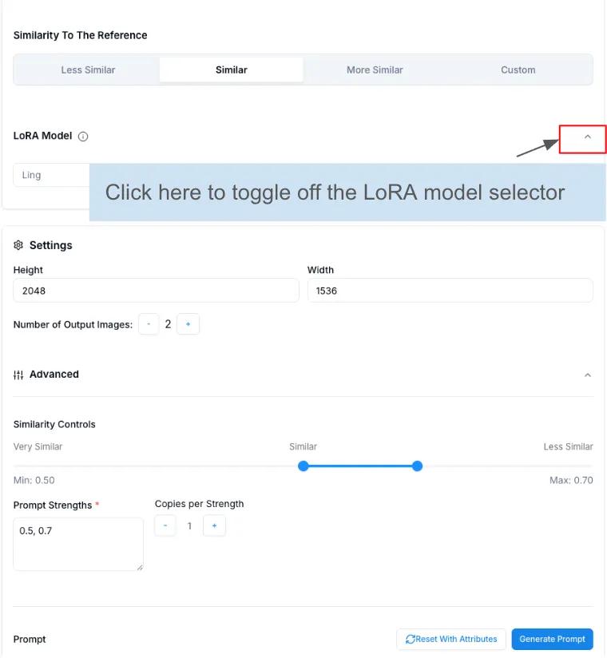Click the Prompt Strengths text area
Screen dimensions: 607x666
click(x=77, y=543)
